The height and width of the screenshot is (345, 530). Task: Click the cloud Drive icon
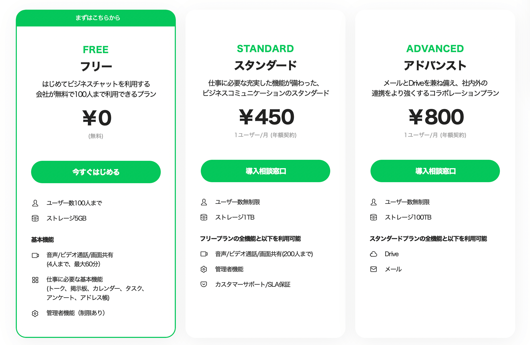click(374, 254)
